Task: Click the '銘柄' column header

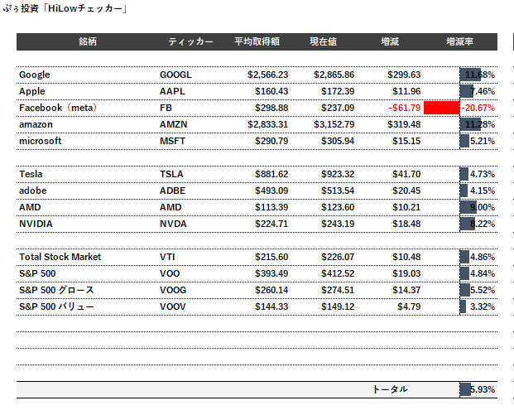Action: (x=88, y=41)
